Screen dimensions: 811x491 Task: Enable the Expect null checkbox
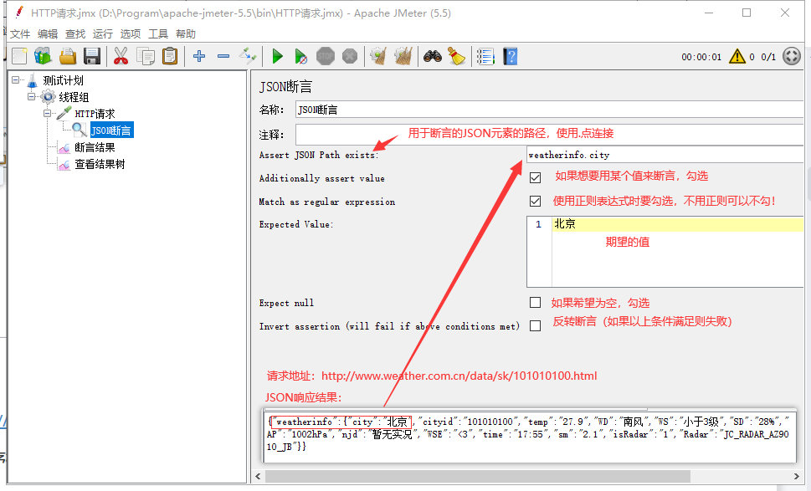click(536, 303)
